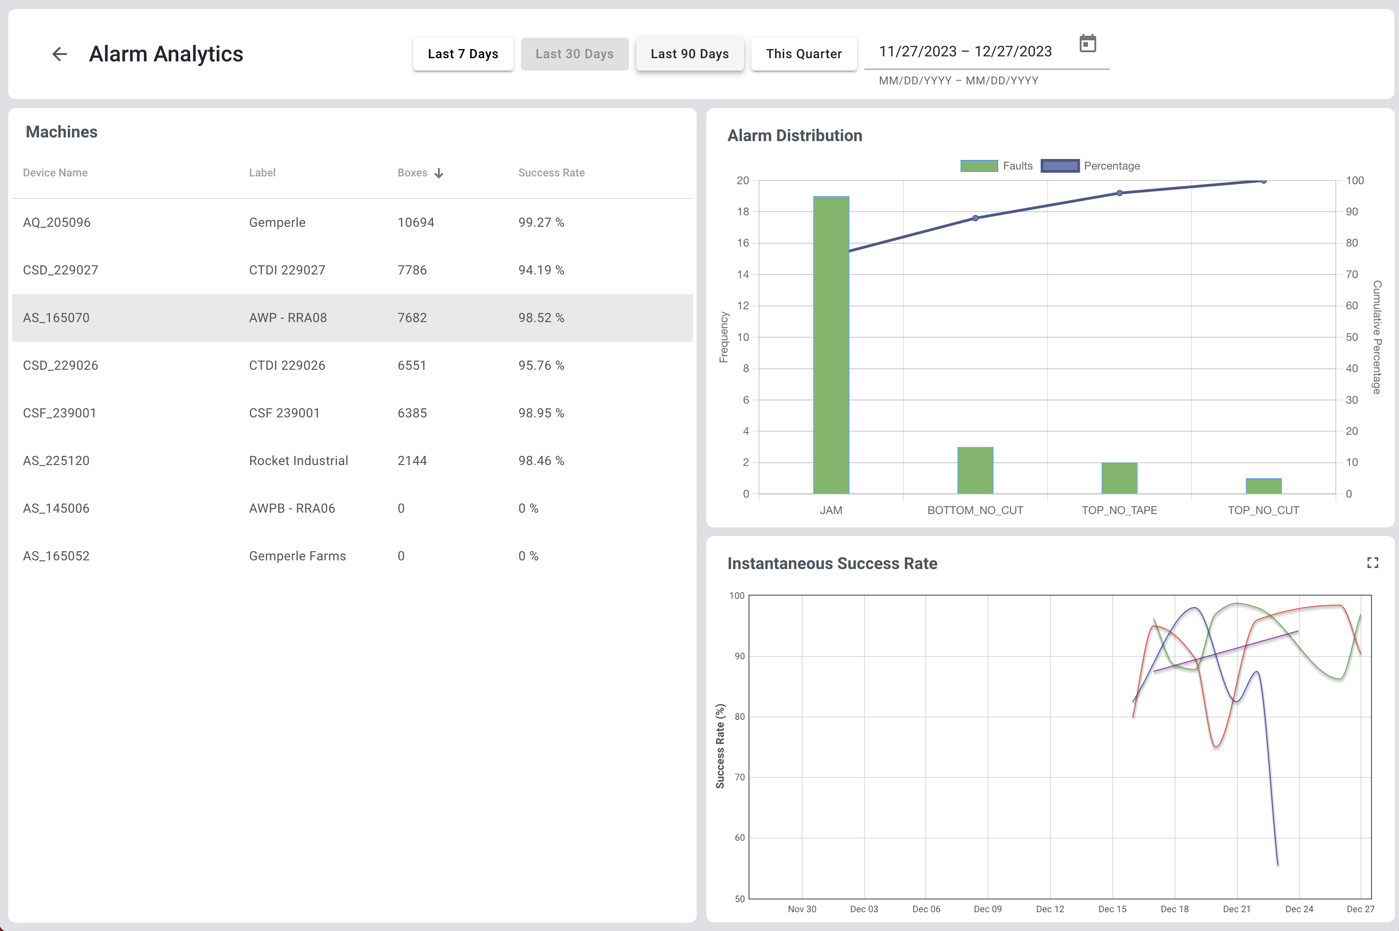Select Last 90 Days range

(x=689, y=54)
